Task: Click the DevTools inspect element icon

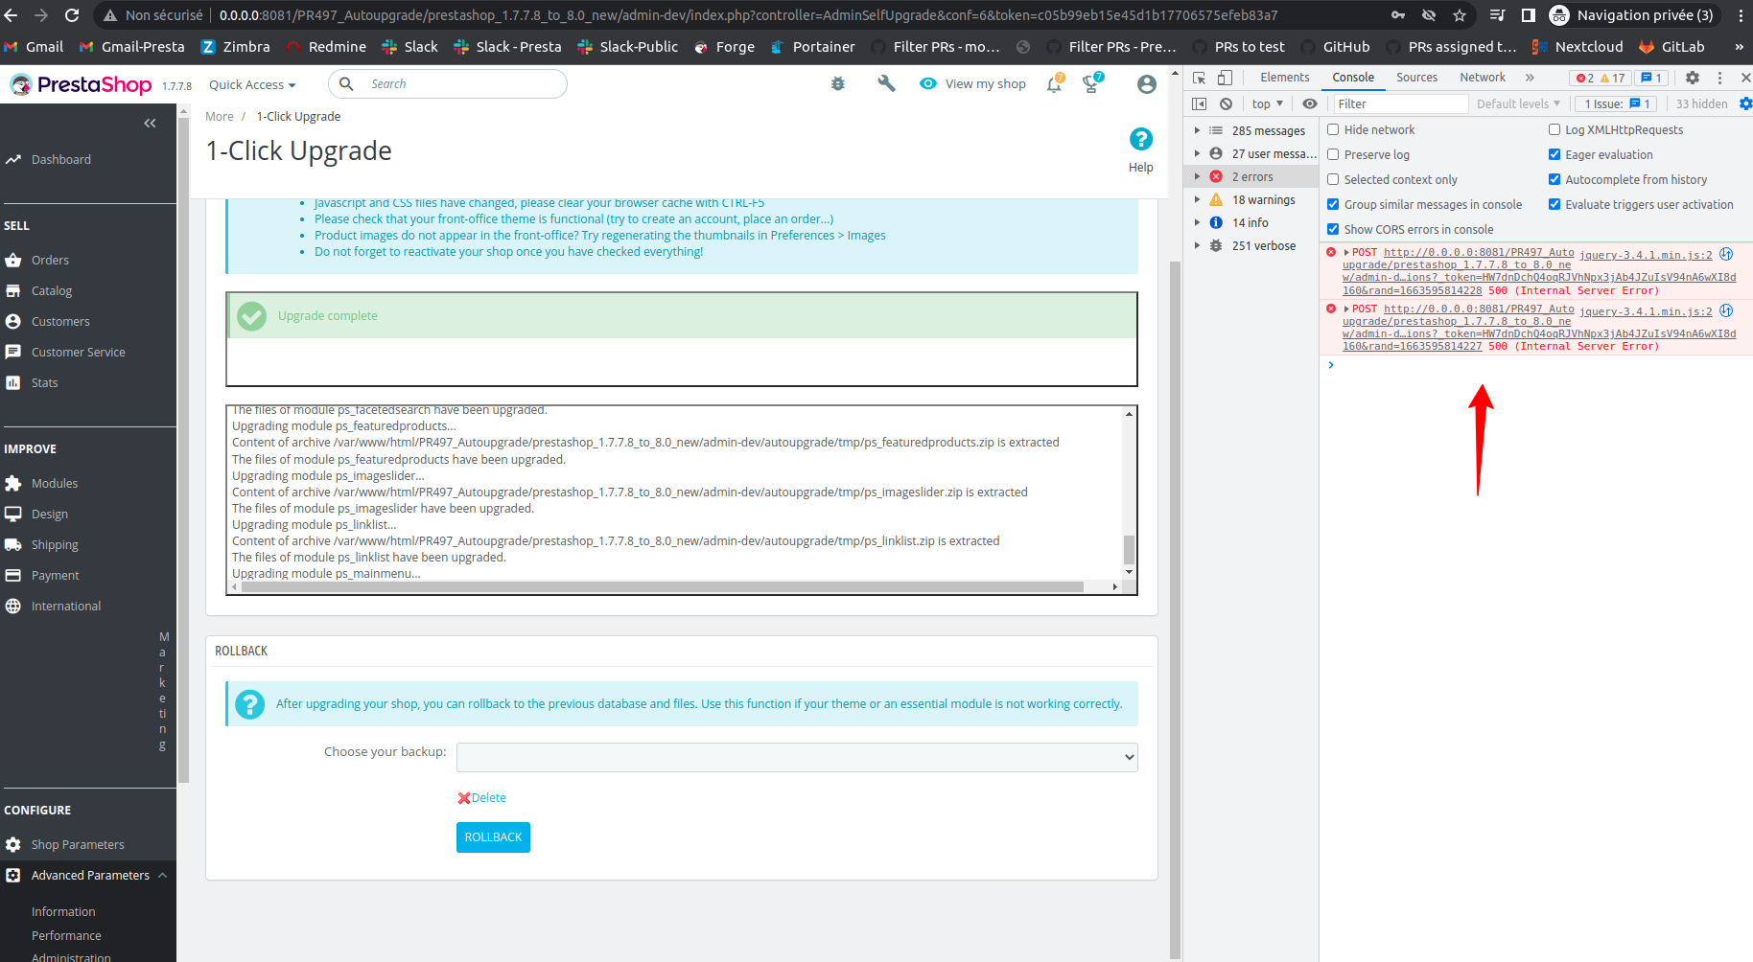Action: [1198, 77]
